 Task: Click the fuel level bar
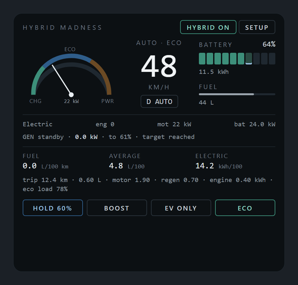point(237,94)
